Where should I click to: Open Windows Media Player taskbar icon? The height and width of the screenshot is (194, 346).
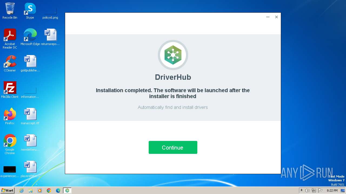point(40,190)
